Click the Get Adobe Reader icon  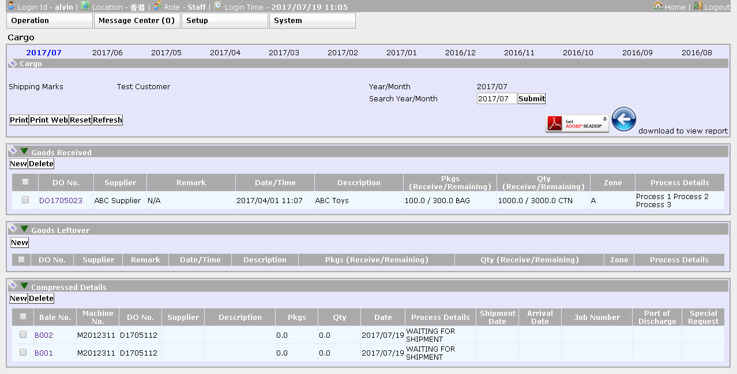(577, 123)
